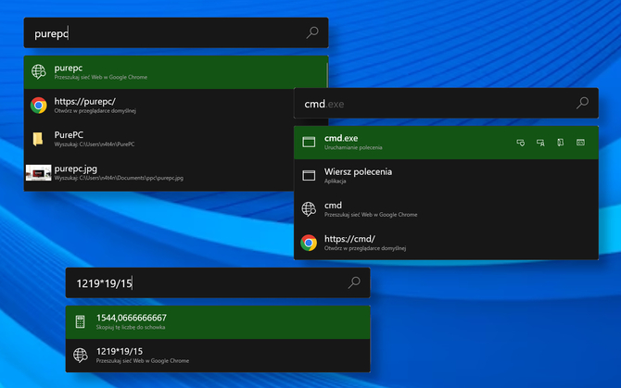621x388 pixels.
Task: Open the Chrome result https://purepc/
Action: click(158, 106)
